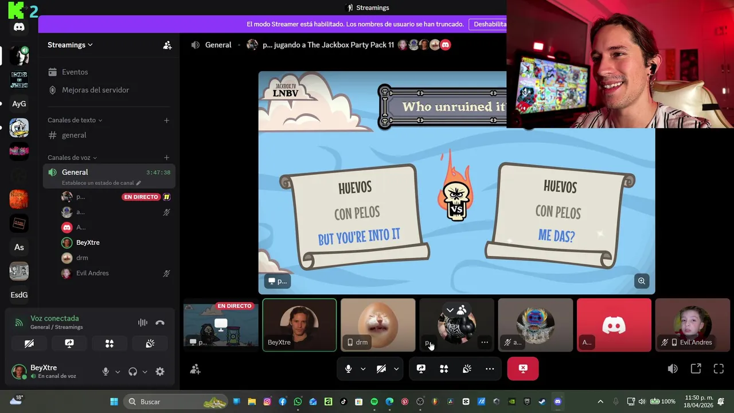Image resolution: width=734 pixels, height=413 pixels.
Task: Launch activities icon in call control bar
Action: pos(444,369)
